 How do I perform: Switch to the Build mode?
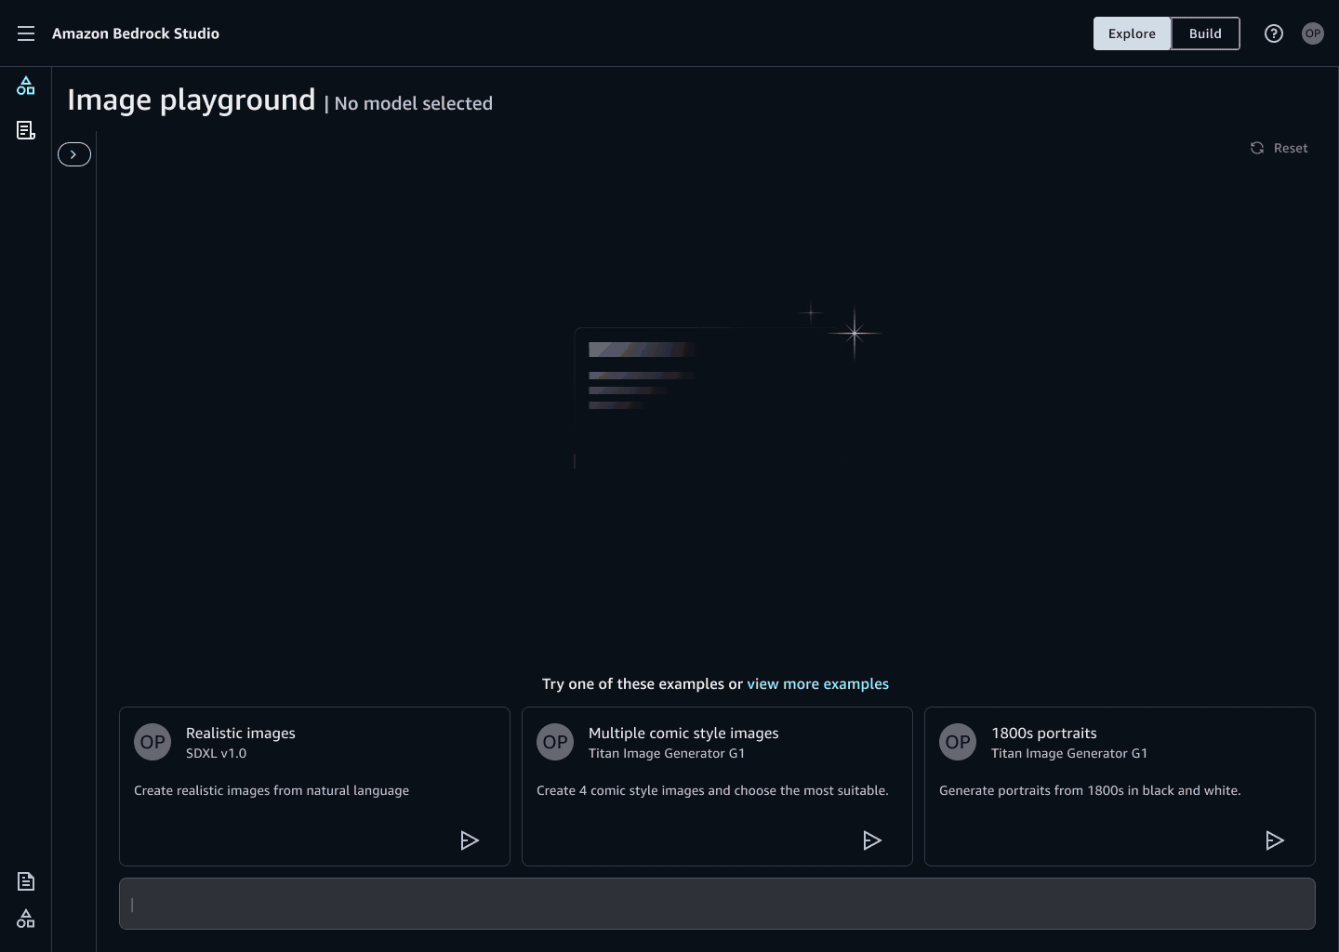point(1205,33)
